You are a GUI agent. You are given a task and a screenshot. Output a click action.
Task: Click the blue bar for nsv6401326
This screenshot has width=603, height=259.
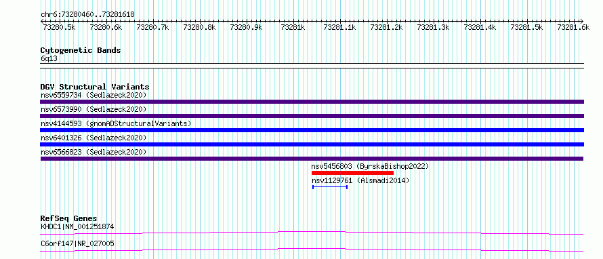[x=312, y=144]
